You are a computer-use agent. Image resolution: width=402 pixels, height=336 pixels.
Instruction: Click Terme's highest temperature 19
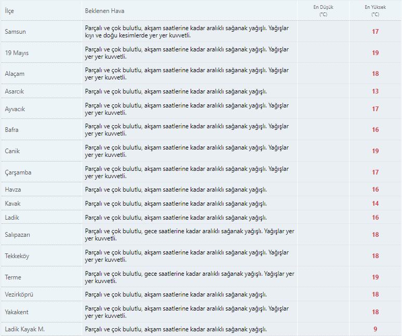(x=376, y=277)
